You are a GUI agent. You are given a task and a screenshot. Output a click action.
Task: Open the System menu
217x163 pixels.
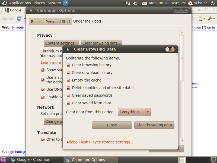pyautogui.click(x=54, y=3)
